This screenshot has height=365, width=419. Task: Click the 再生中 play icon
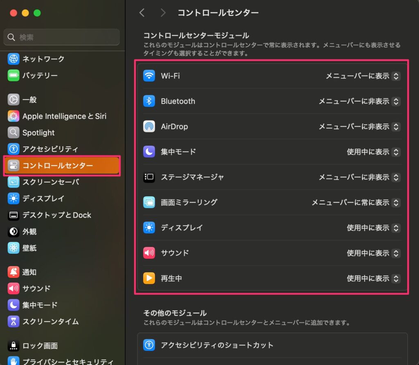(149, 278)
